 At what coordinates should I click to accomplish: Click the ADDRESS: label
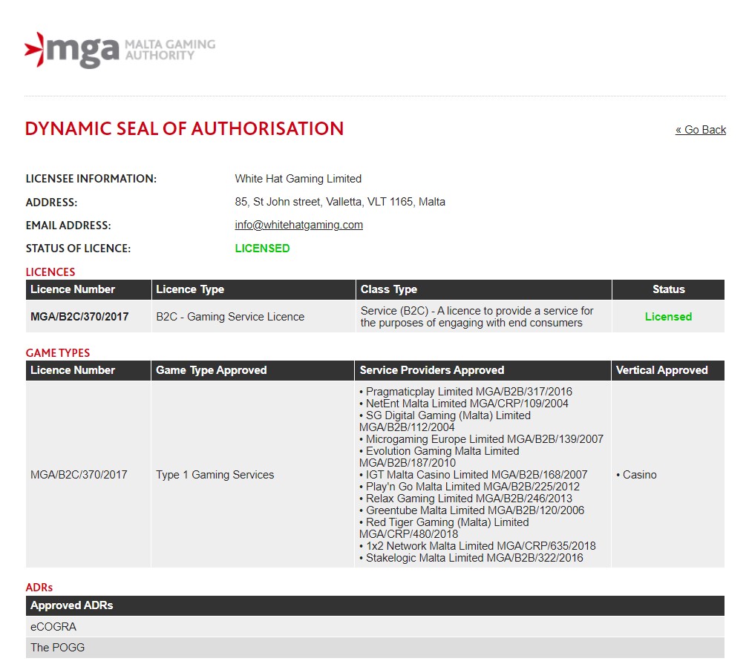click(x=51, y=203)
